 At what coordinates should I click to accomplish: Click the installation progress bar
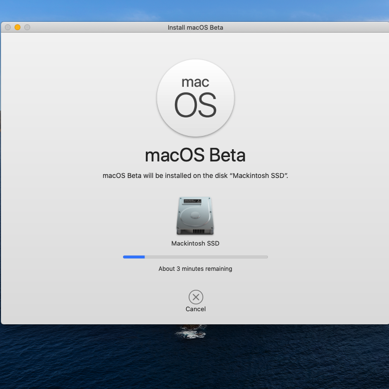(195, 257)
